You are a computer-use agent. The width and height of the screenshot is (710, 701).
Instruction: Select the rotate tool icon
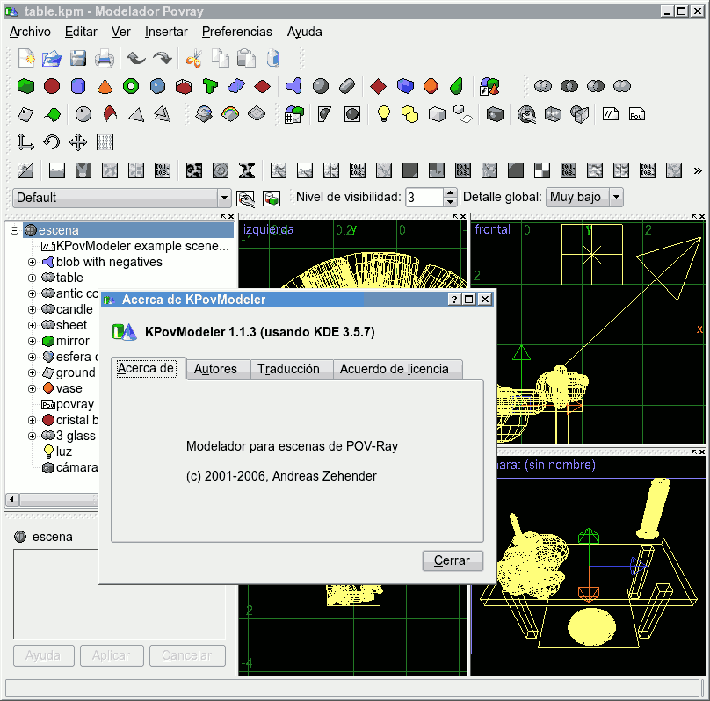tap(52, 142)
